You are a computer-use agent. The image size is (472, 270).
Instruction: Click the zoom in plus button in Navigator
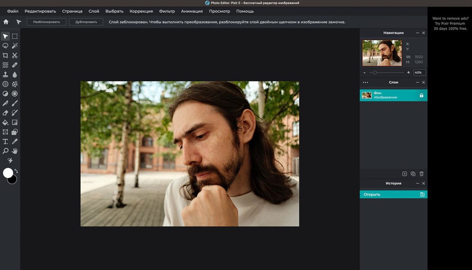tap(409, 73)
